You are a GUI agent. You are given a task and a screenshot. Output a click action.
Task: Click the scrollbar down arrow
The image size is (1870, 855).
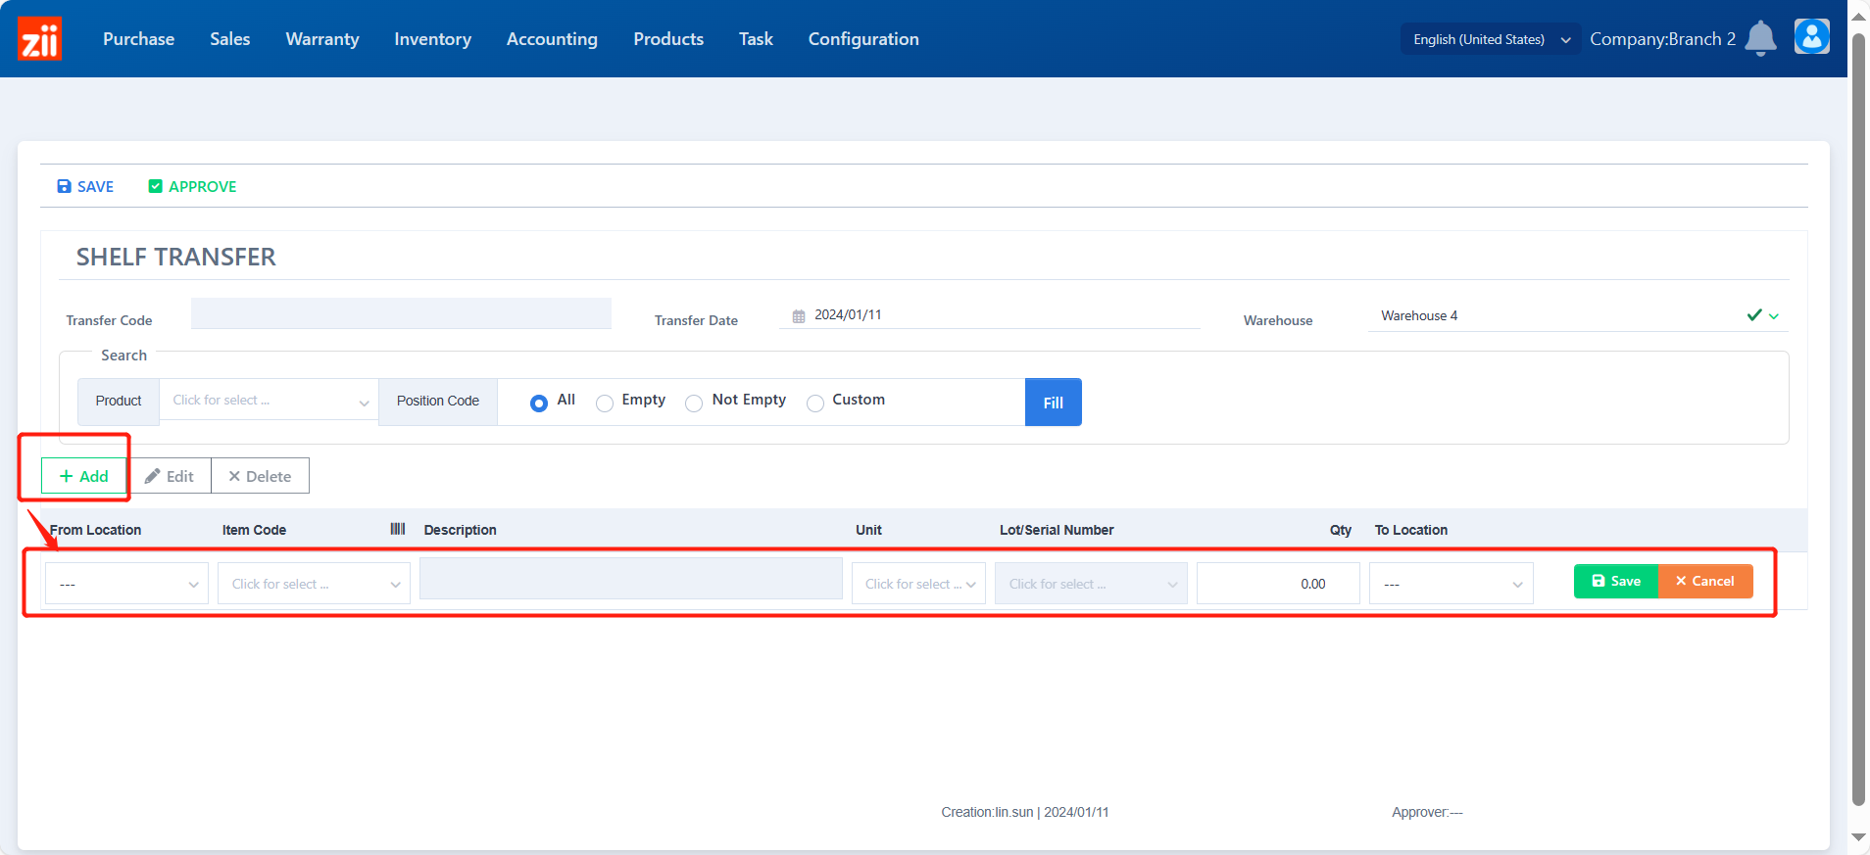point(1858,837)
